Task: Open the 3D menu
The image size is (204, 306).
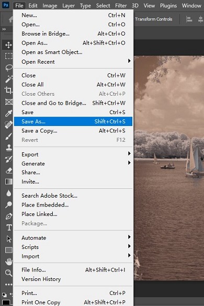Action: click(135, 5)
